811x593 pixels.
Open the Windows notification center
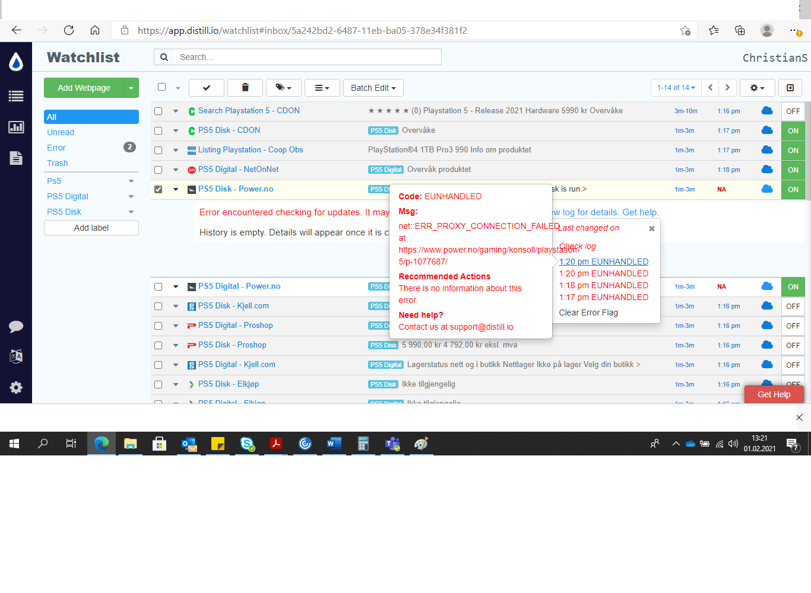click(793, 444)
